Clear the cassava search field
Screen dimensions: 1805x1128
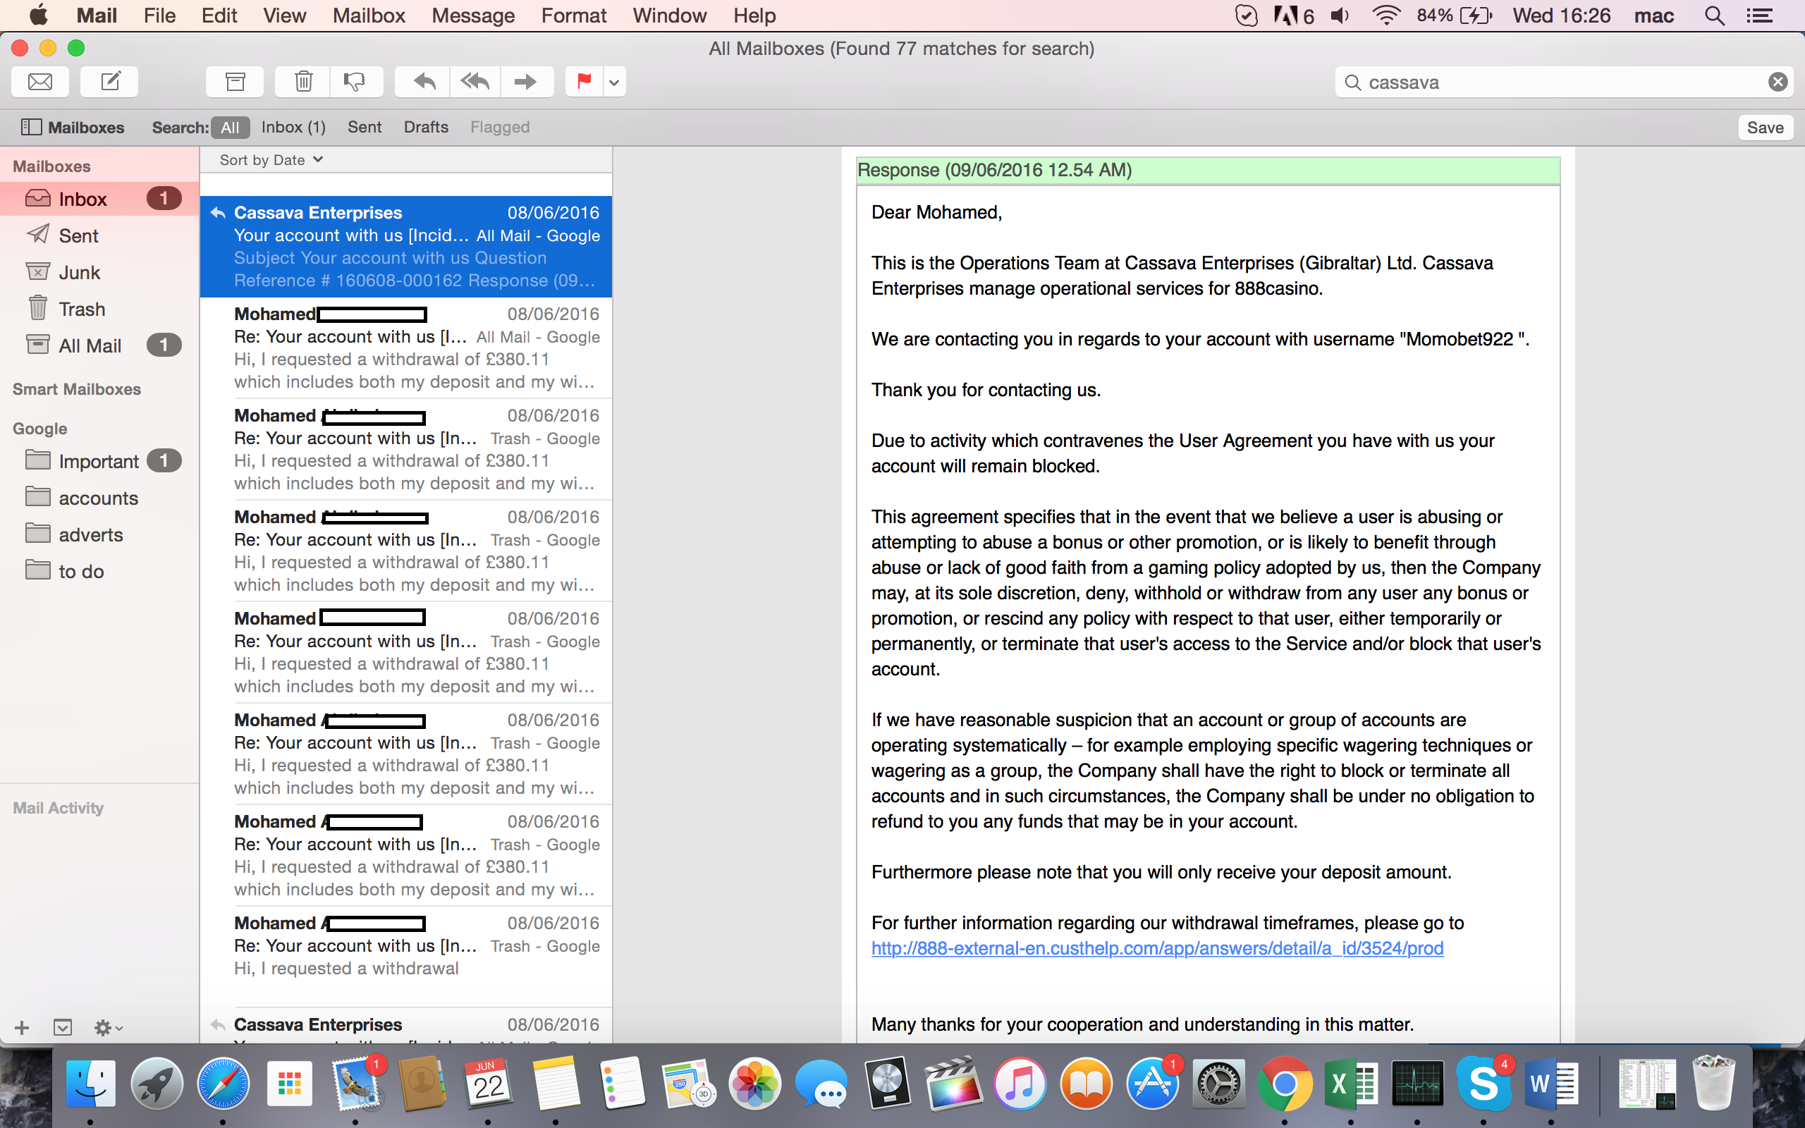1778,82
